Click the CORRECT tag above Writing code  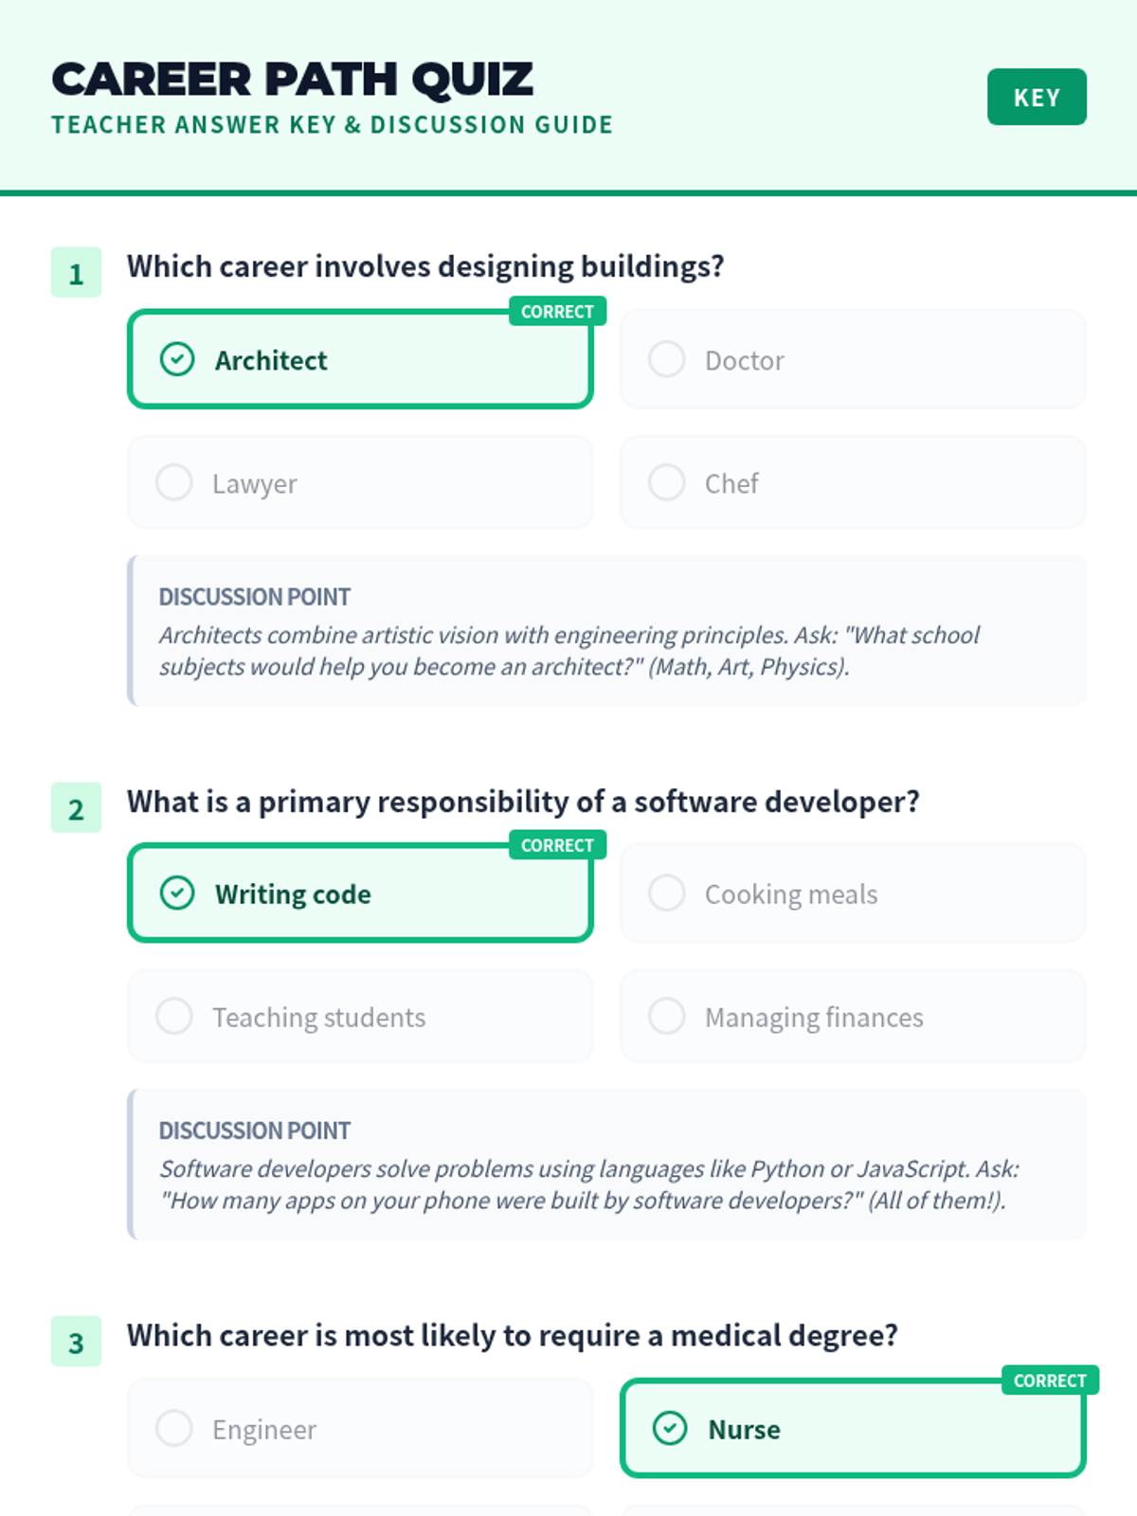pyautogui.click(x=557, y=845)
